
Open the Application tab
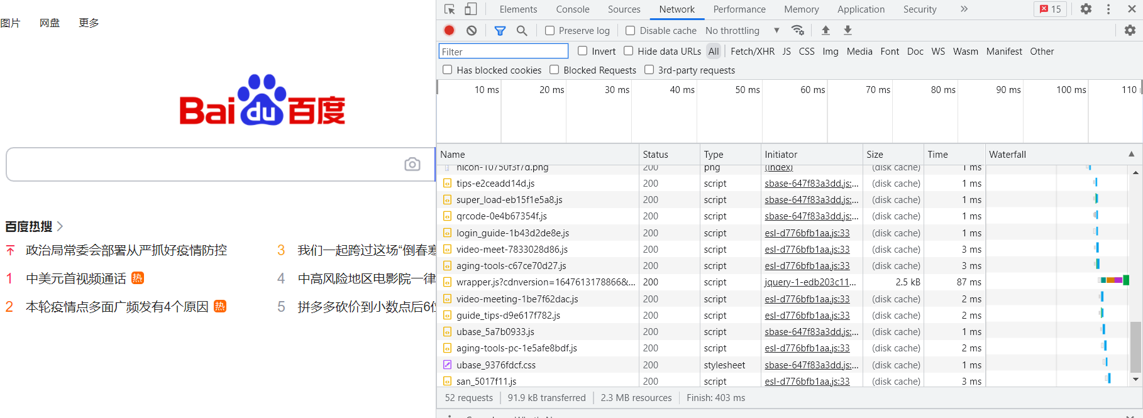click(861, 9)
